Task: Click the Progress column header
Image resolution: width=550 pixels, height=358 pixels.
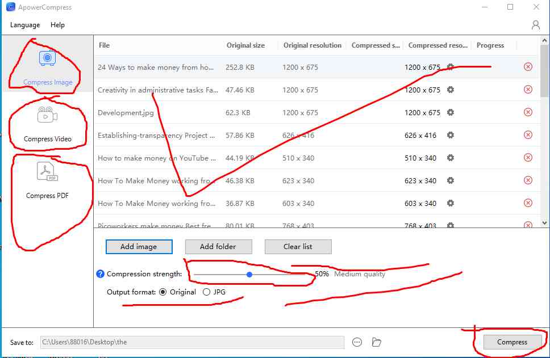Action: click(x=490, y=45)
